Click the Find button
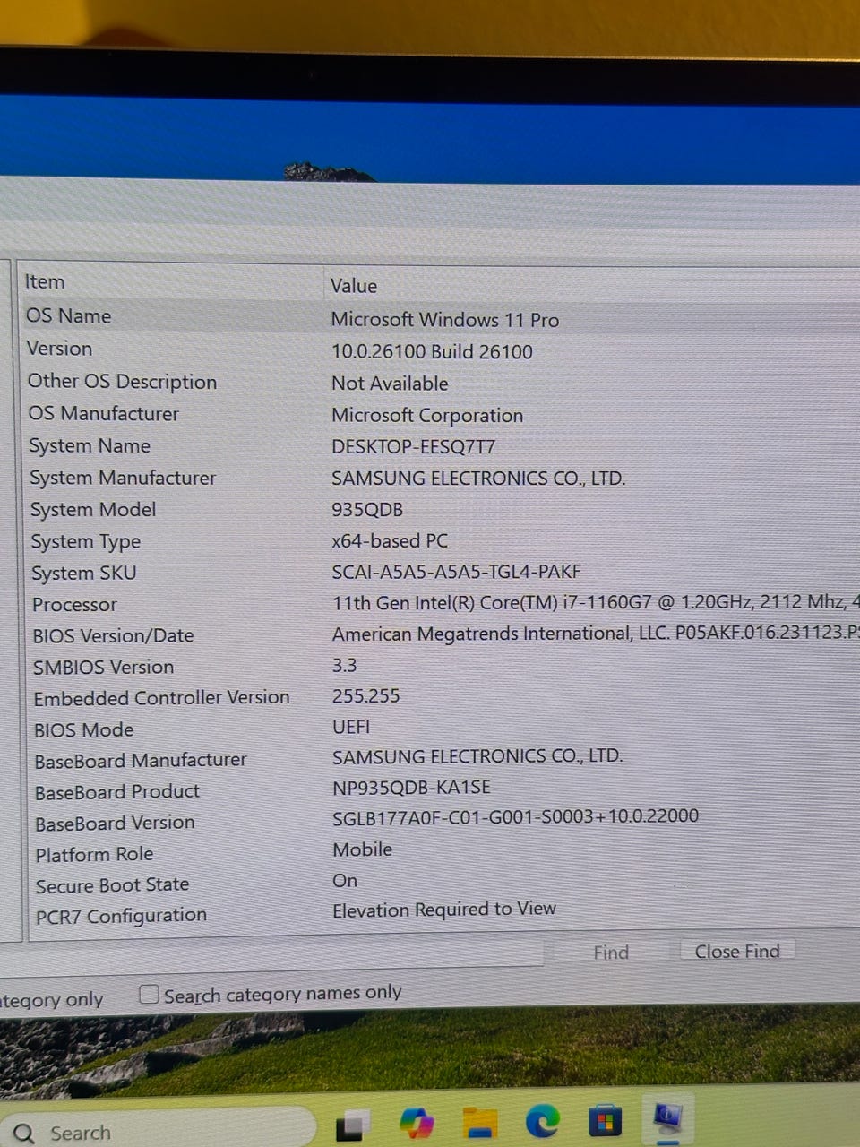This screenshot has width=860, height=1147. click(x=611, y=953)
